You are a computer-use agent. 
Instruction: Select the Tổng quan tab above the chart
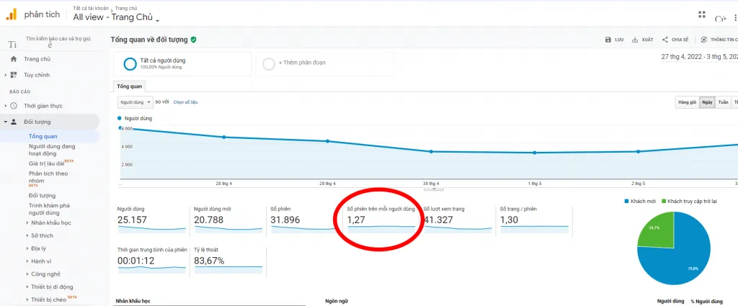coord(130,86)
